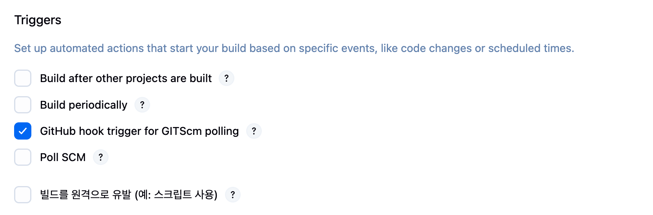Screen dimensions: 653x215
Task: Click the '빌드를 원격으로 유발' label text
Action: click(86, 194)
